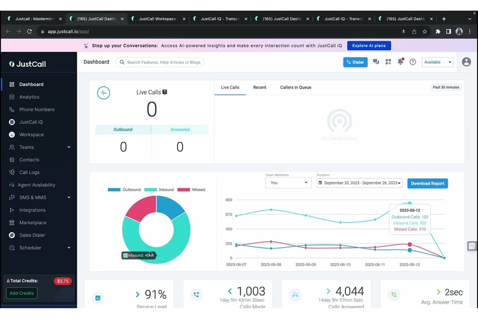Image resolution: width=478 pixels, height=319 pixels.
Task: Open the notifications bell icon
Action: 400,62
